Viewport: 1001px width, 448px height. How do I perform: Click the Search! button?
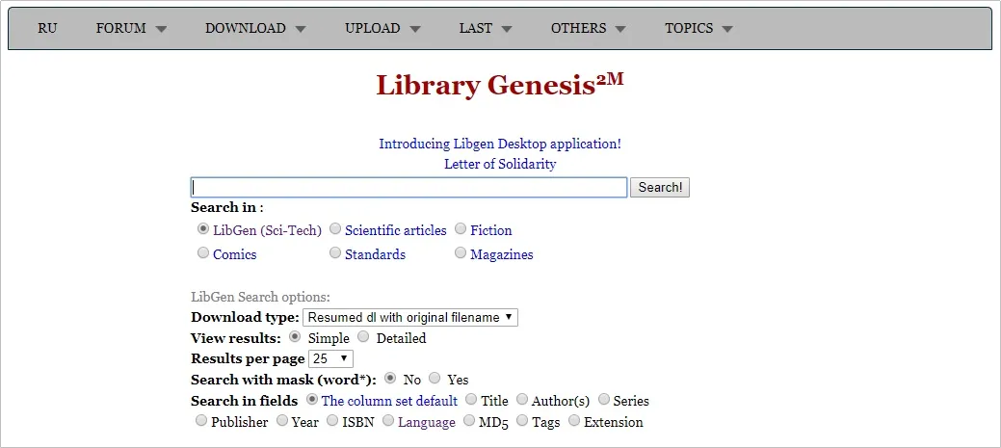pos(659,187)
